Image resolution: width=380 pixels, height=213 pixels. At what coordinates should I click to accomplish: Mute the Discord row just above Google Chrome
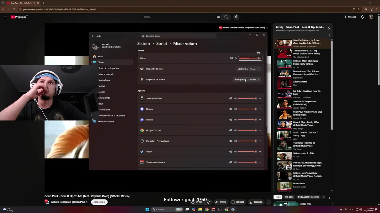[x=230, y=120]
